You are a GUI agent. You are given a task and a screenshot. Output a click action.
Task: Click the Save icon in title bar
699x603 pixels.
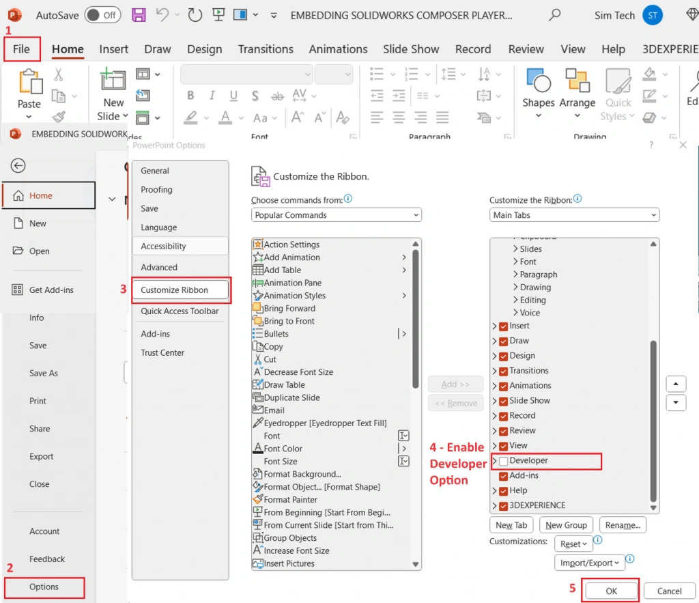click(x=139, y=15)
